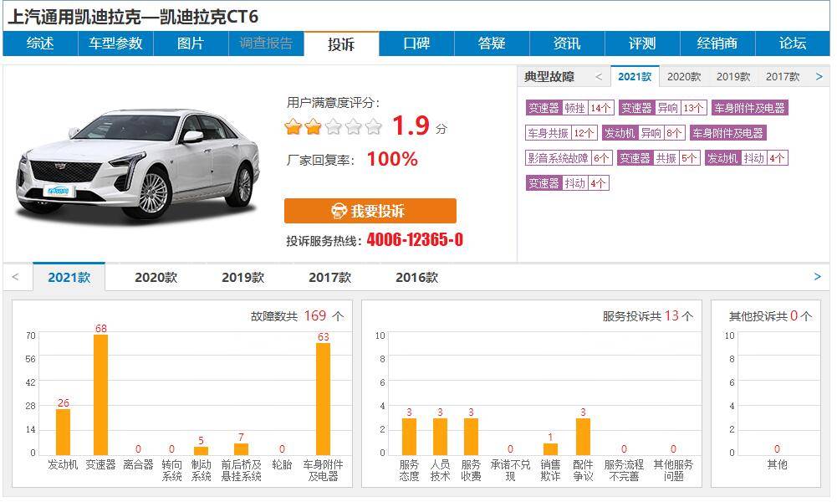Click the 影音系统故障 6个 fault tag
This screenshot has height=502, width=837.
click(x=569, y=158)
